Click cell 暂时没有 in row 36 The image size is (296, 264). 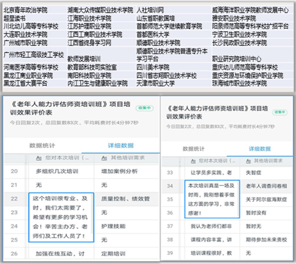click(x=256, y=213)
